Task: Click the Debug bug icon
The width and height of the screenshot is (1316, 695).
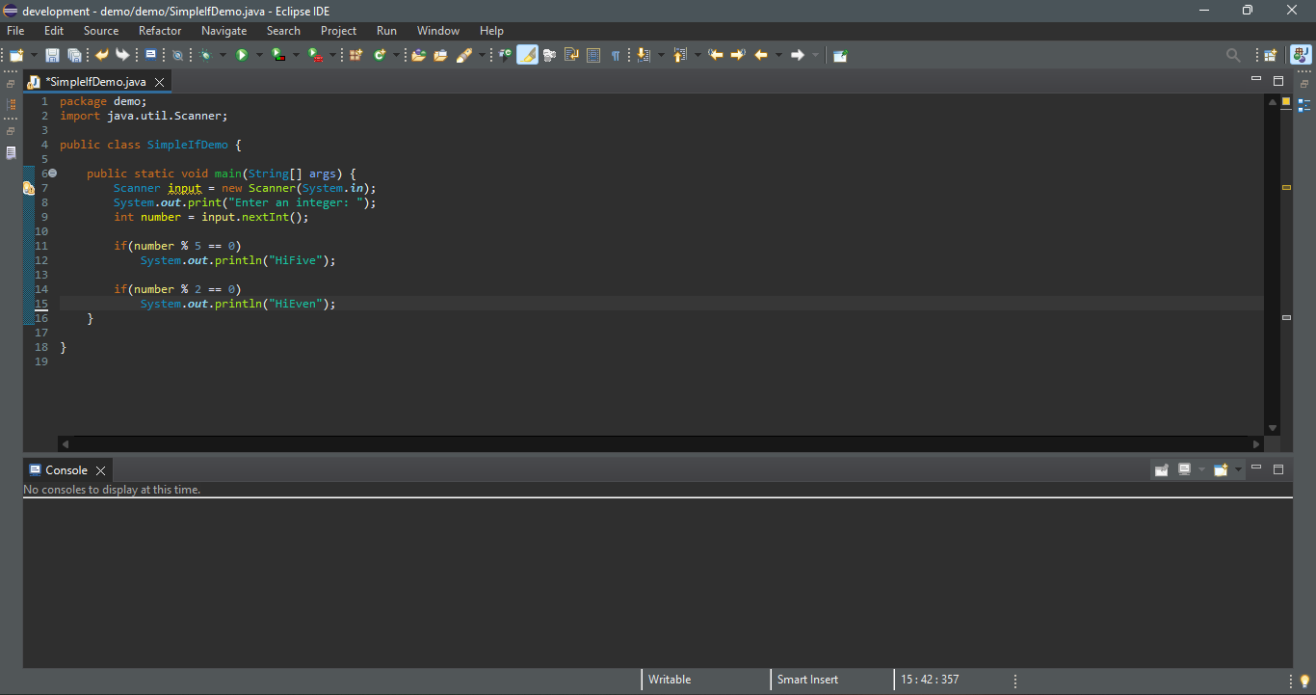Action: coord(205,55)
